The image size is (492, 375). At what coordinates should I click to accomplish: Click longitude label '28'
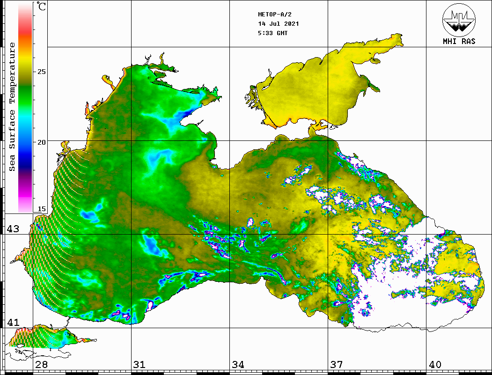coord(41,364)
